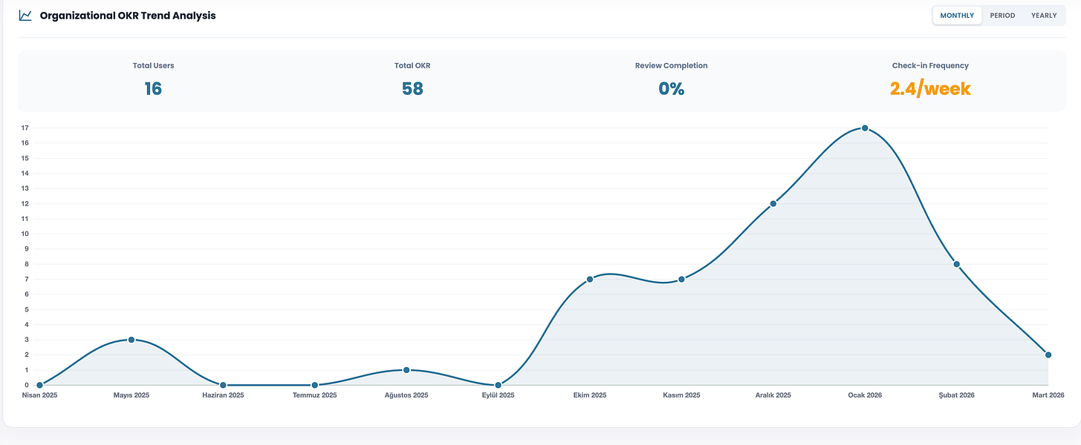Click the Temmuz 2025 axis label
Screen dimensions: 1081x445
pos(315,395)
